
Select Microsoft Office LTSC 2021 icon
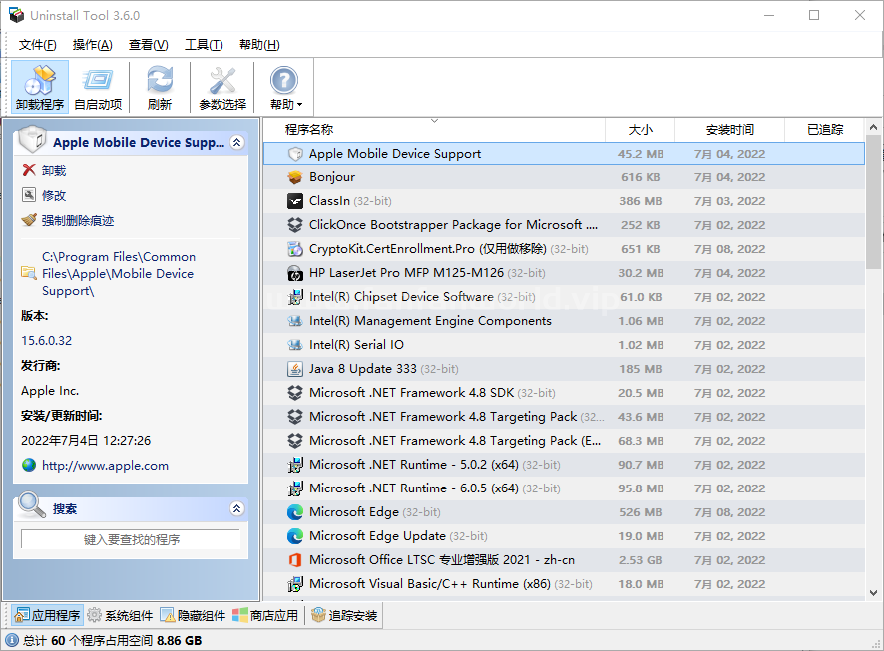(x=295, y=560)
